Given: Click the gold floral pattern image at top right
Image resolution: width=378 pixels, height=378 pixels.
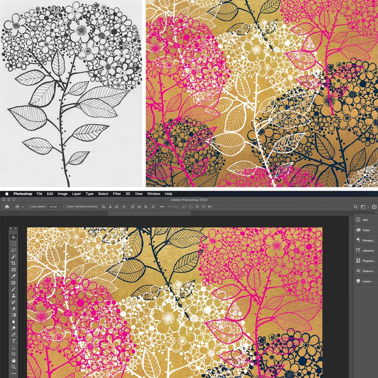Looking at the screenshot, I should tap(262, 93).
